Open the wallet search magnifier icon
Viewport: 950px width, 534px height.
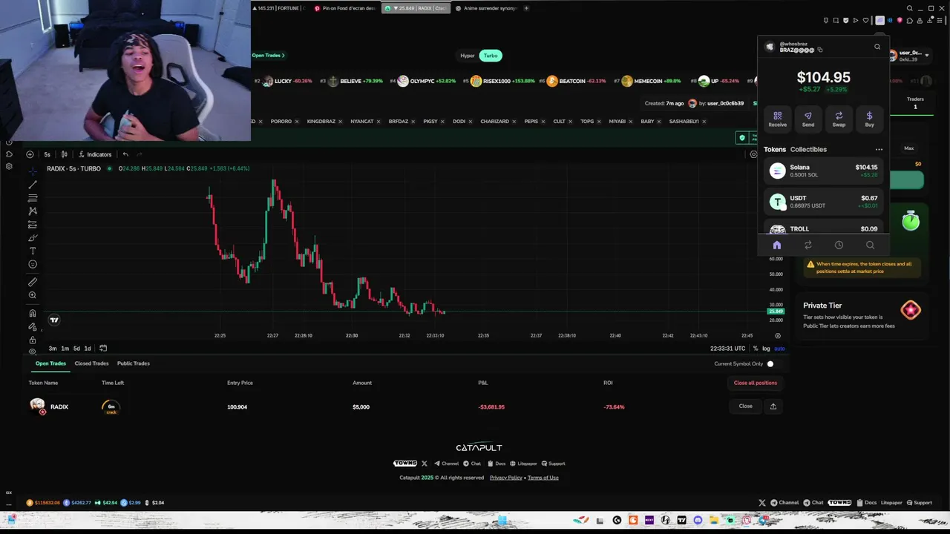[877, 47]
